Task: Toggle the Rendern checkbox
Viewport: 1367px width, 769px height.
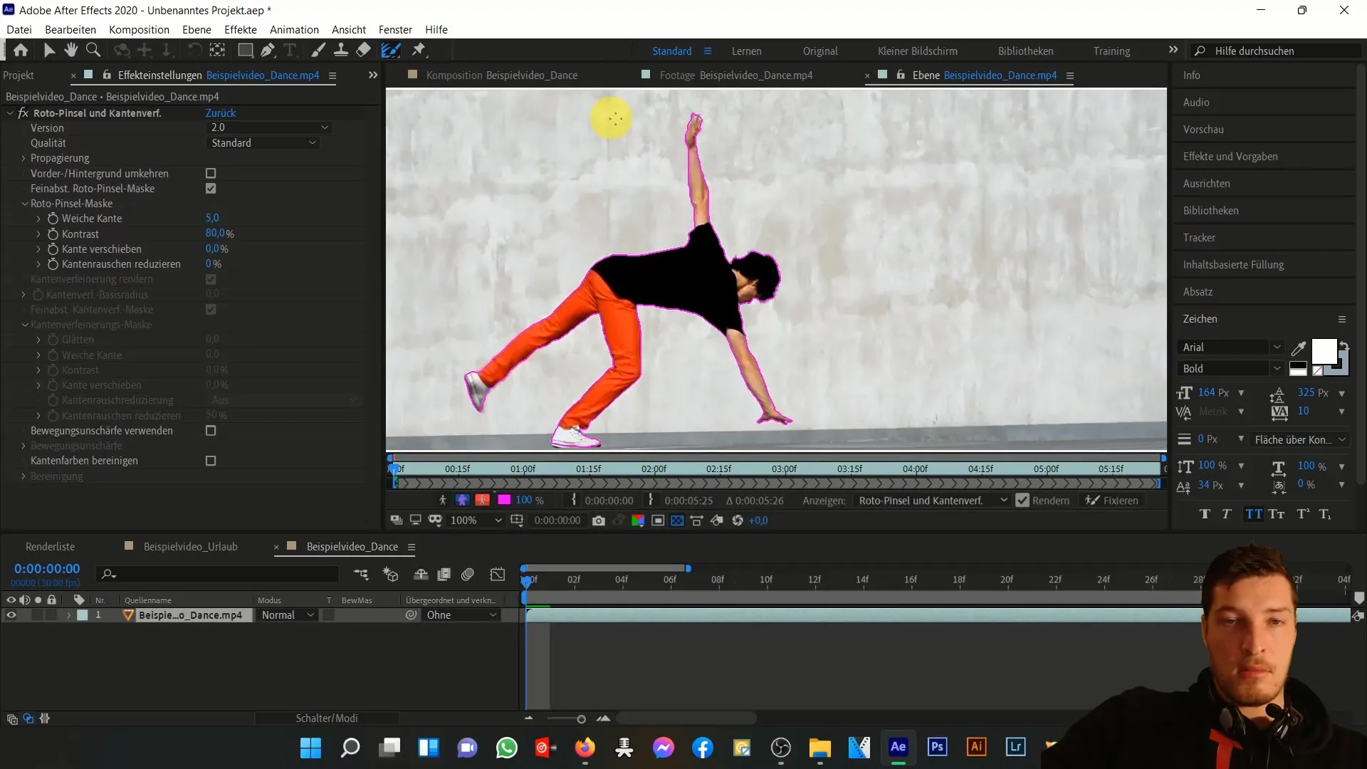Action: coord(1022,501)
